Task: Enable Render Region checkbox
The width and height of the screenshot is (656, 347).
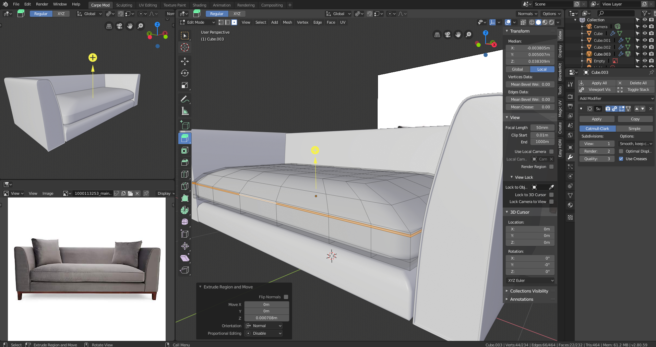Action: tap(551, 167)
